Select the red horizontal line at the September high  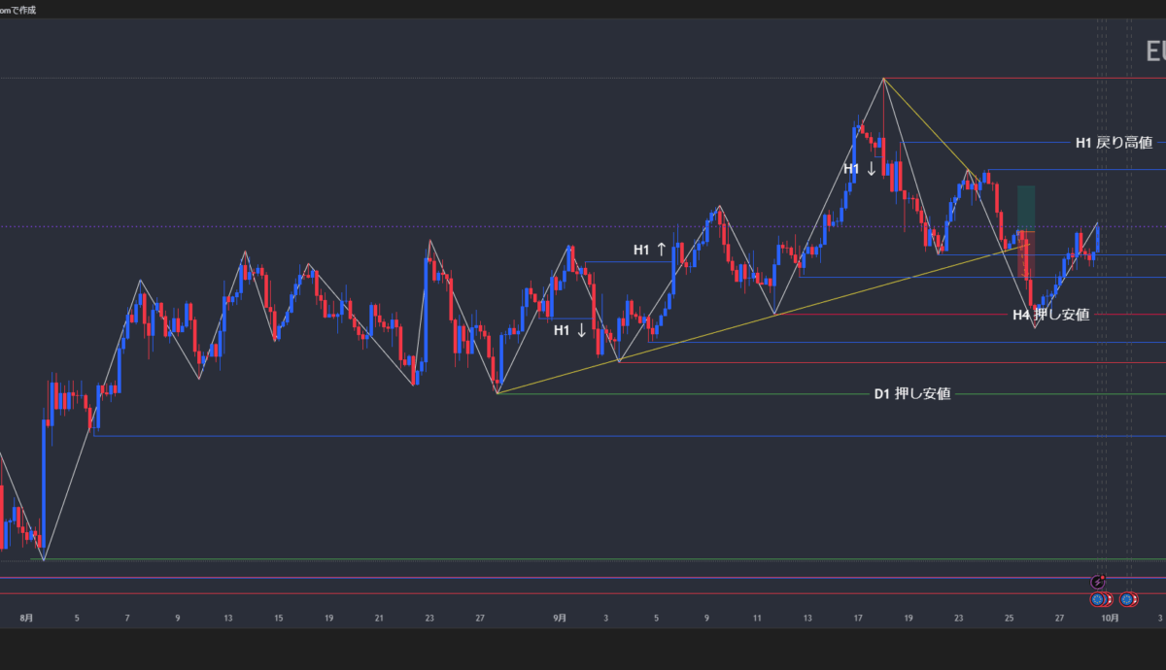(1020, 79)
